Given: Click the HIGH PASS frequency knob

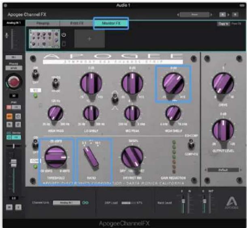Looking at the screenshot, I should 55,113.
